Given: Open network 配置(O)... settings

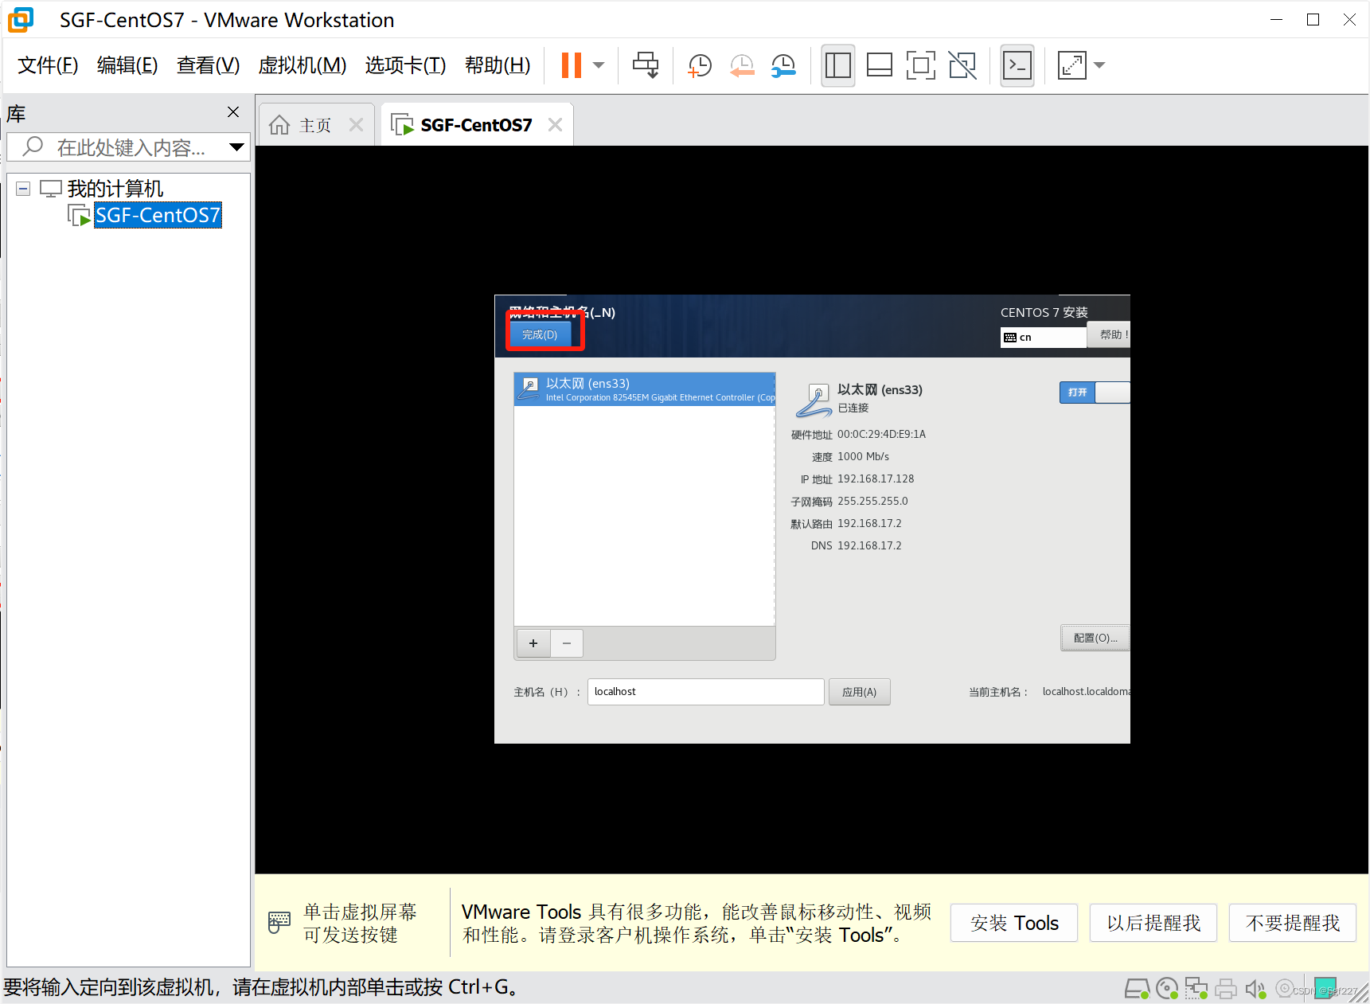Looking at the screenshot, I should pyautogui.click(x=1095, y=638).
